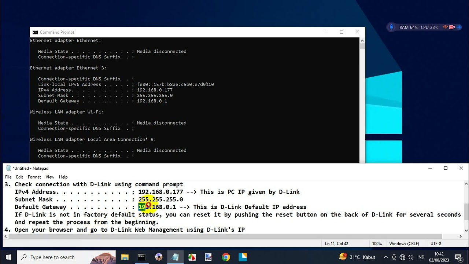Click 'Windows (CRLF)' in Notepad status bar
This screenshot has width=469, height=264.
pyautogui.click(x=404, y=243)
